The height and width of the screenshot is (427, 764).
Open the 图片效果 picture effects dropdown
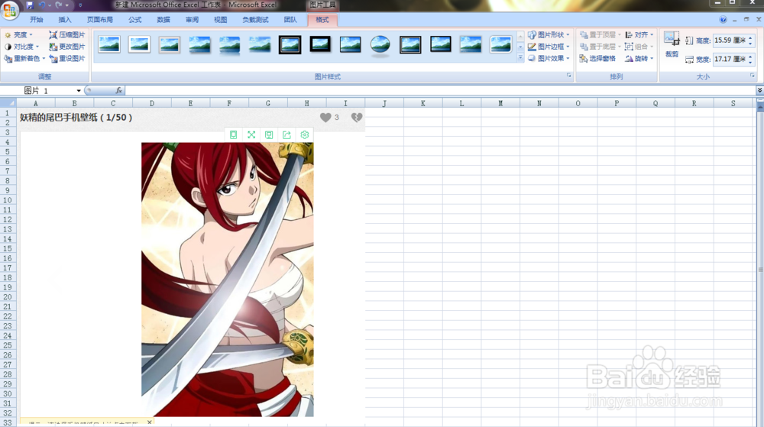tap(549, 58)
